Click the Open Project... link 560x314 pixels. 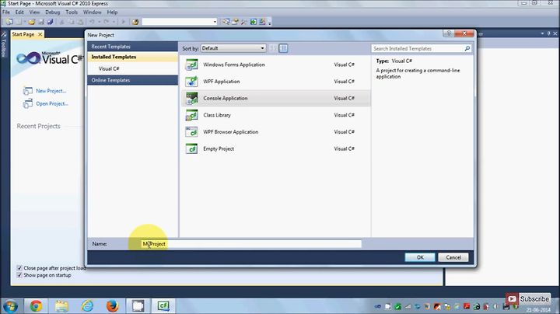tap(52, 104)
